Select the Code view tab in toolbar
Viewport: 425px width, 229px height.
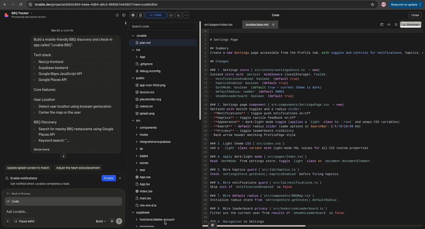click(156, 15)
